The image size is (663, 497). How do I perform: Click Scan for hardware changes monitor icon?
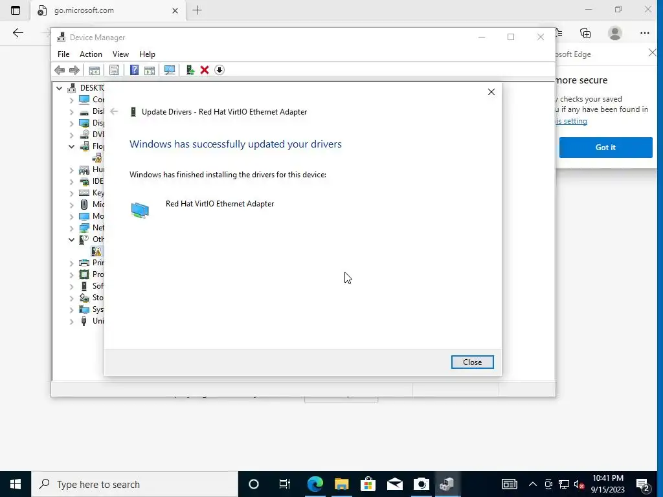170,70
